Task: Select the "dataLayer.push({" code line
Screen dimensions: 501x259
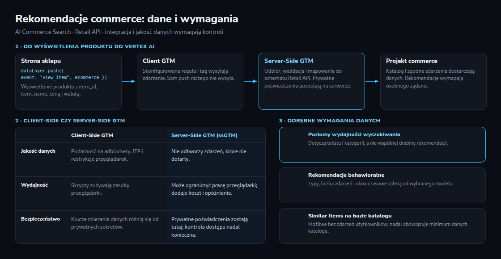Action: click(42, 71)
